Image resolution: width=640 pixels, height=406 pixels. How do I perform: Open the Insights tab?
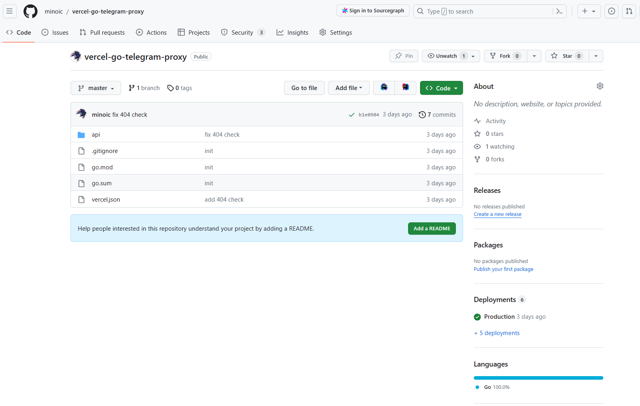click(293, 32)
